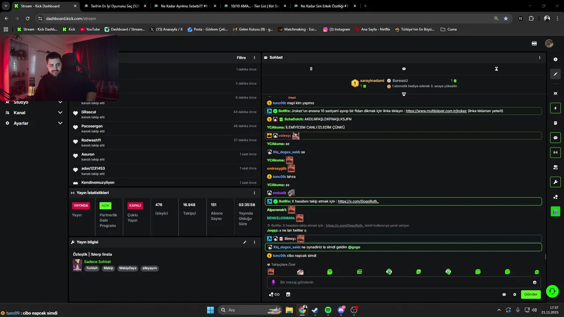This screenshot has width=564, height=317.
Task: Bookmark this page with the star icon
Action: coord(506,18)
